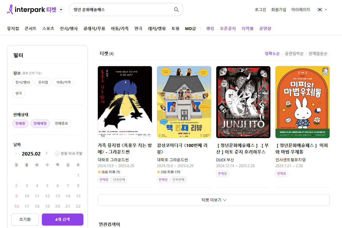Open the 연극 menu in the top navigation
The width and height of the screenshot is (342, 228).
pos(138,29)
